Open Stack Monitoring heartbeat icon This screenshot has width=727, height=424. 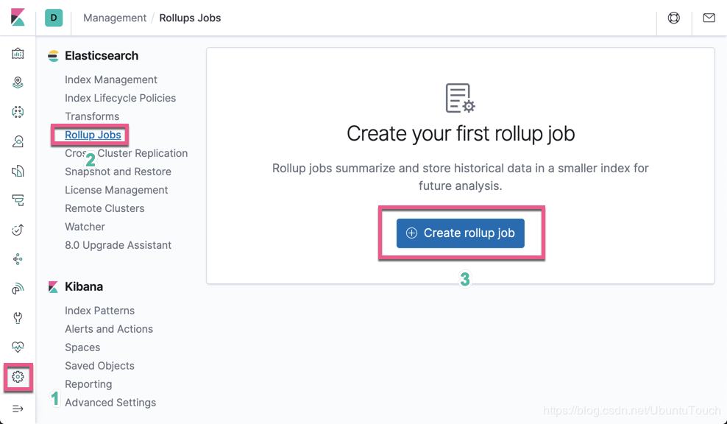pos(18,347)
